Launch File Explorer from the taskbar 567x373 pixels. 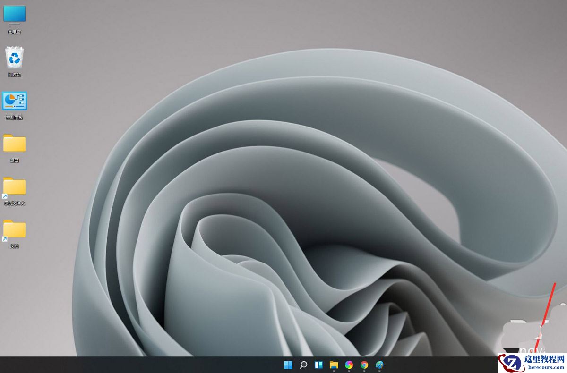(334, 365)
